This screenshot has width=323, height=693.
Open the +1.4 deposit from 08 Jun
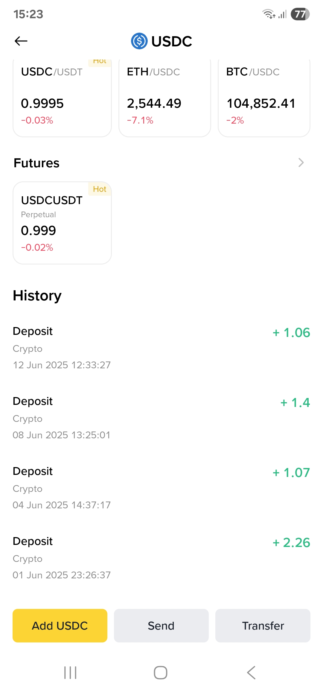click(161, 418)
